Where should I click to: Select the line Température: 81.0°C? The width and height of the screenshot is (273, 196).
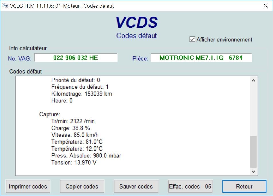click(77, 142)
